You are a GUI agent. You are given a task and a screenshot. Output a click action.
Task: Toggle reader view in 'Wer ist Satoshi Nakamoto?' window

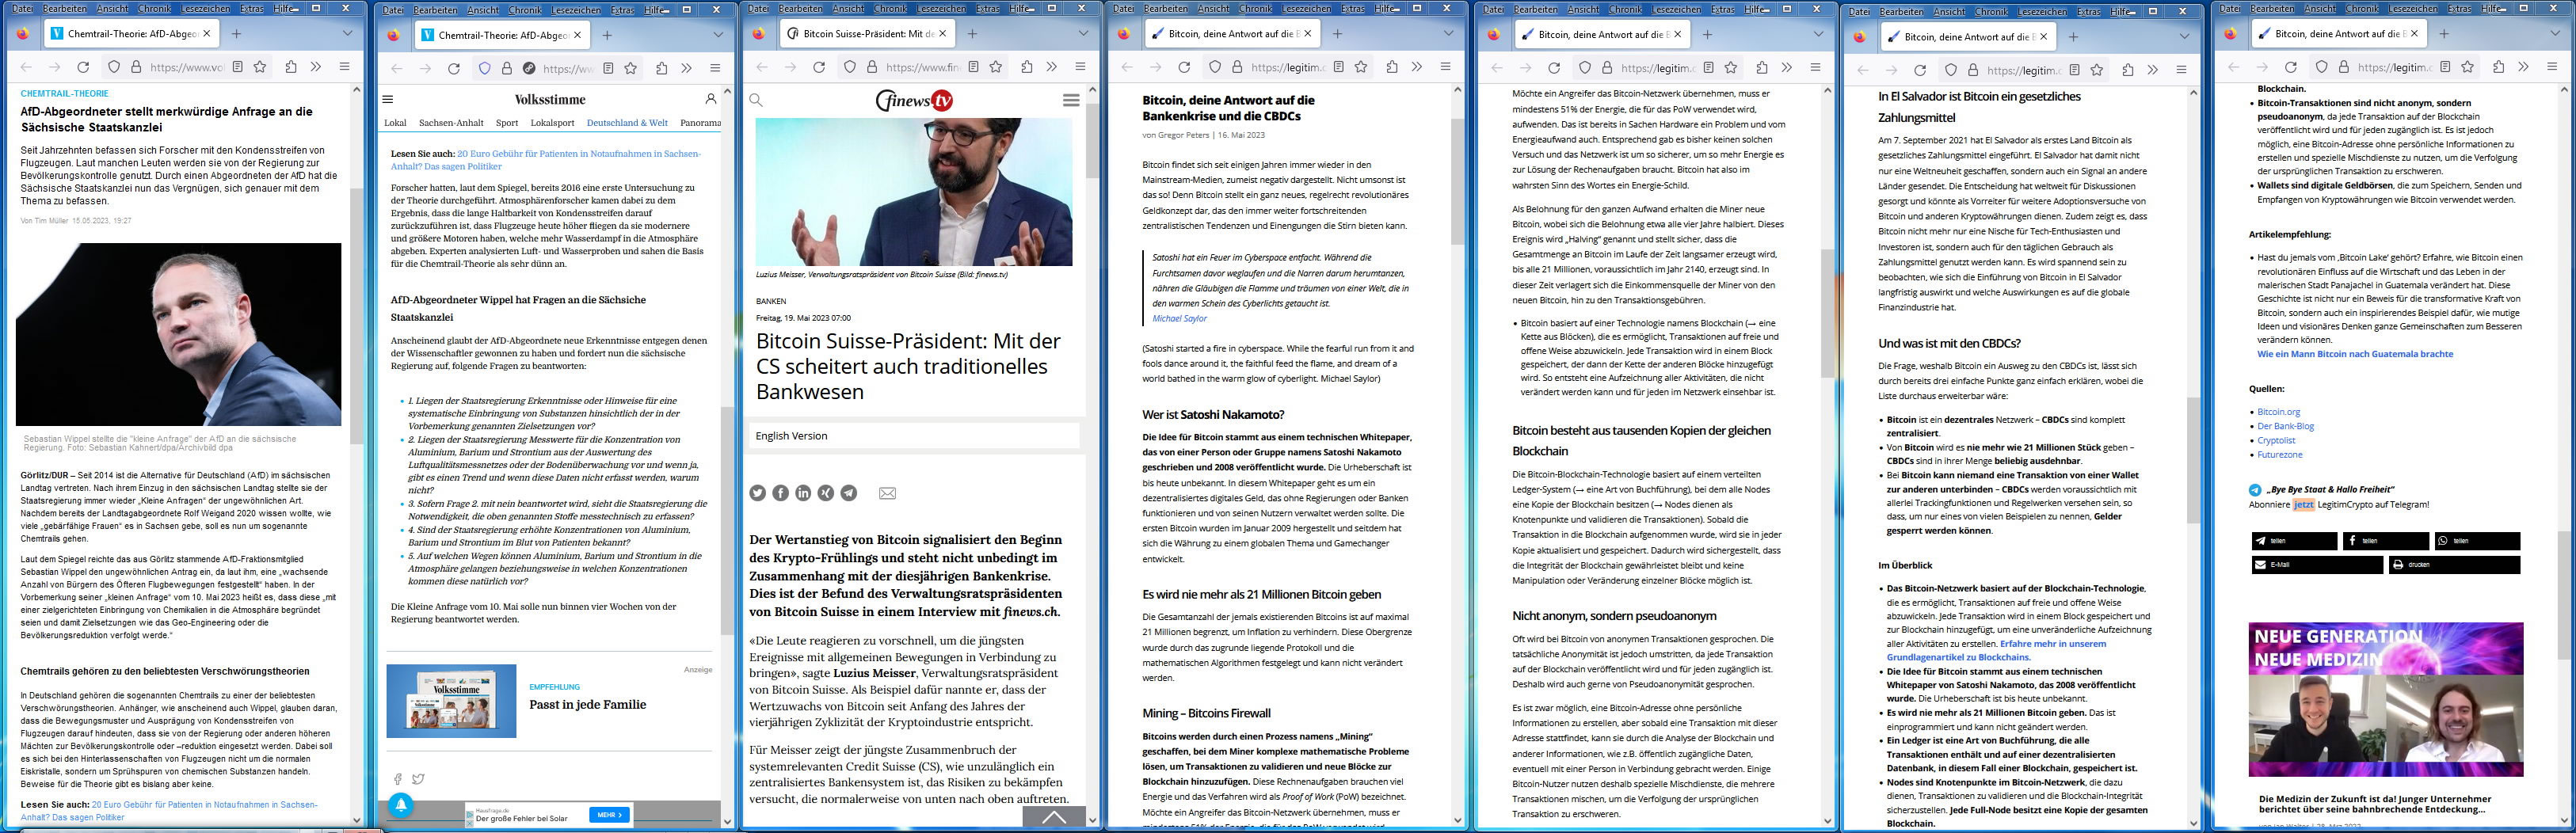coord(1338,67)
